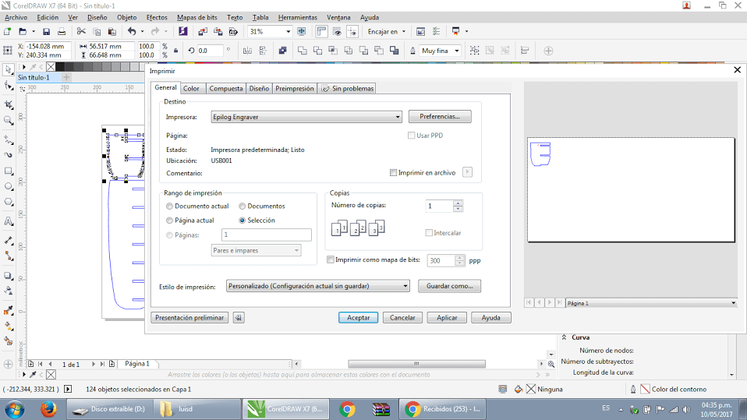
Task: Click the Mirror horizontally icon
Action: [247, 51]
